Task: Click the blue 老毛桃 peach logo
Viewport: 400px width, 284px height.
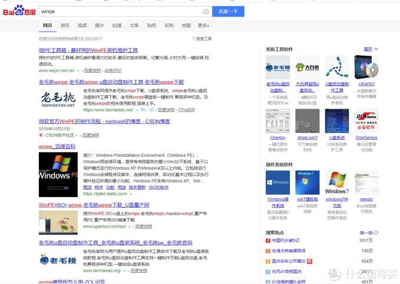Action: click(58, 260)
